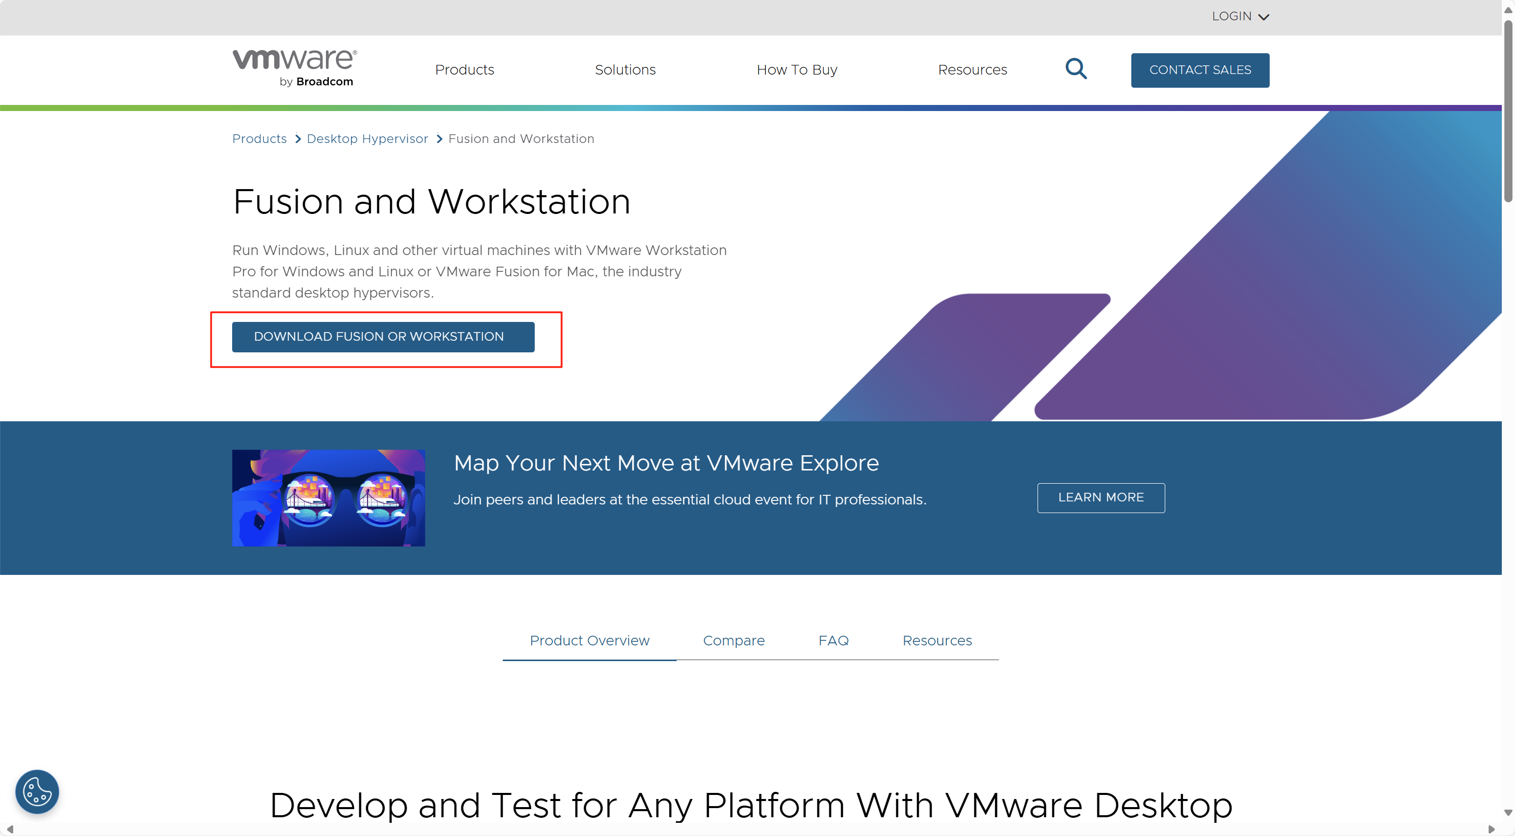
Task: Select the Product Overview tab
Action: [x=589, y=640]
